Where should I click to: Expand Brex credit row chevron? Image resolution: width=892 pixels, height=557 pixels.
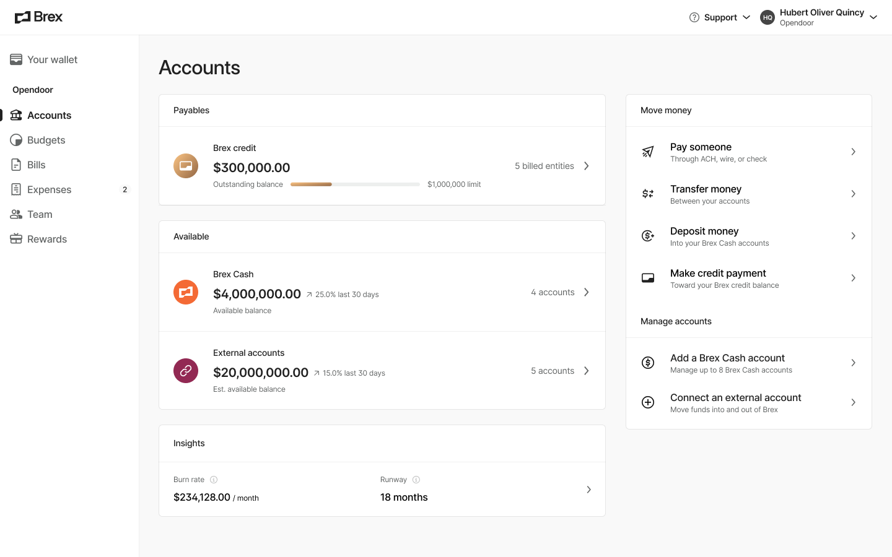587,166
